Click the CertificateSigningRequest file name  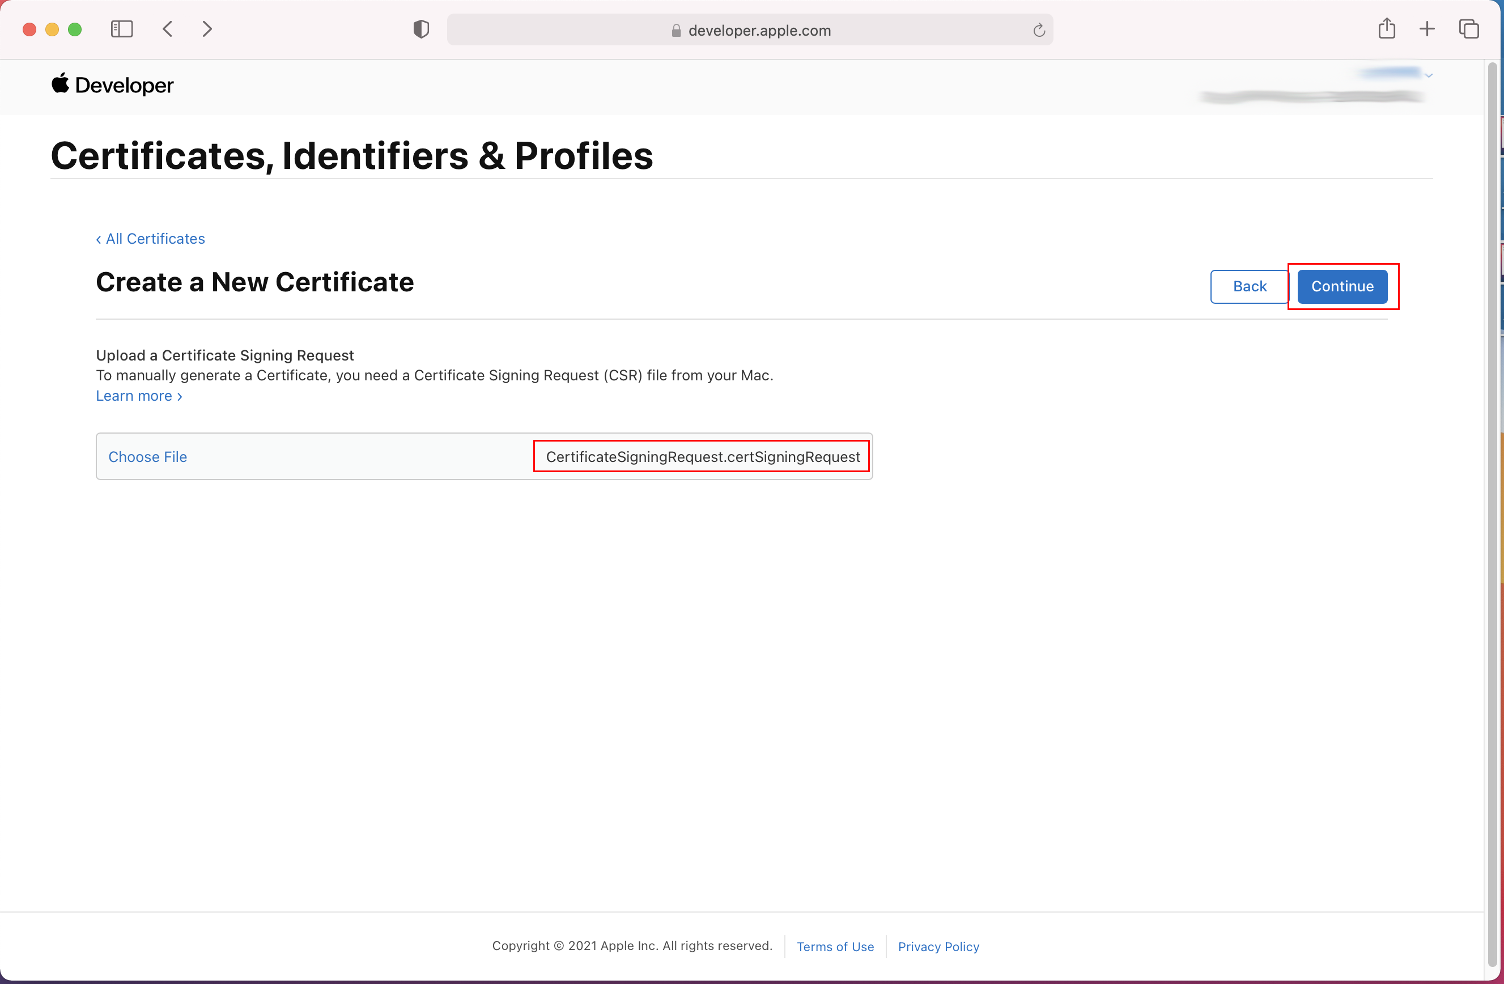(702, 456)
